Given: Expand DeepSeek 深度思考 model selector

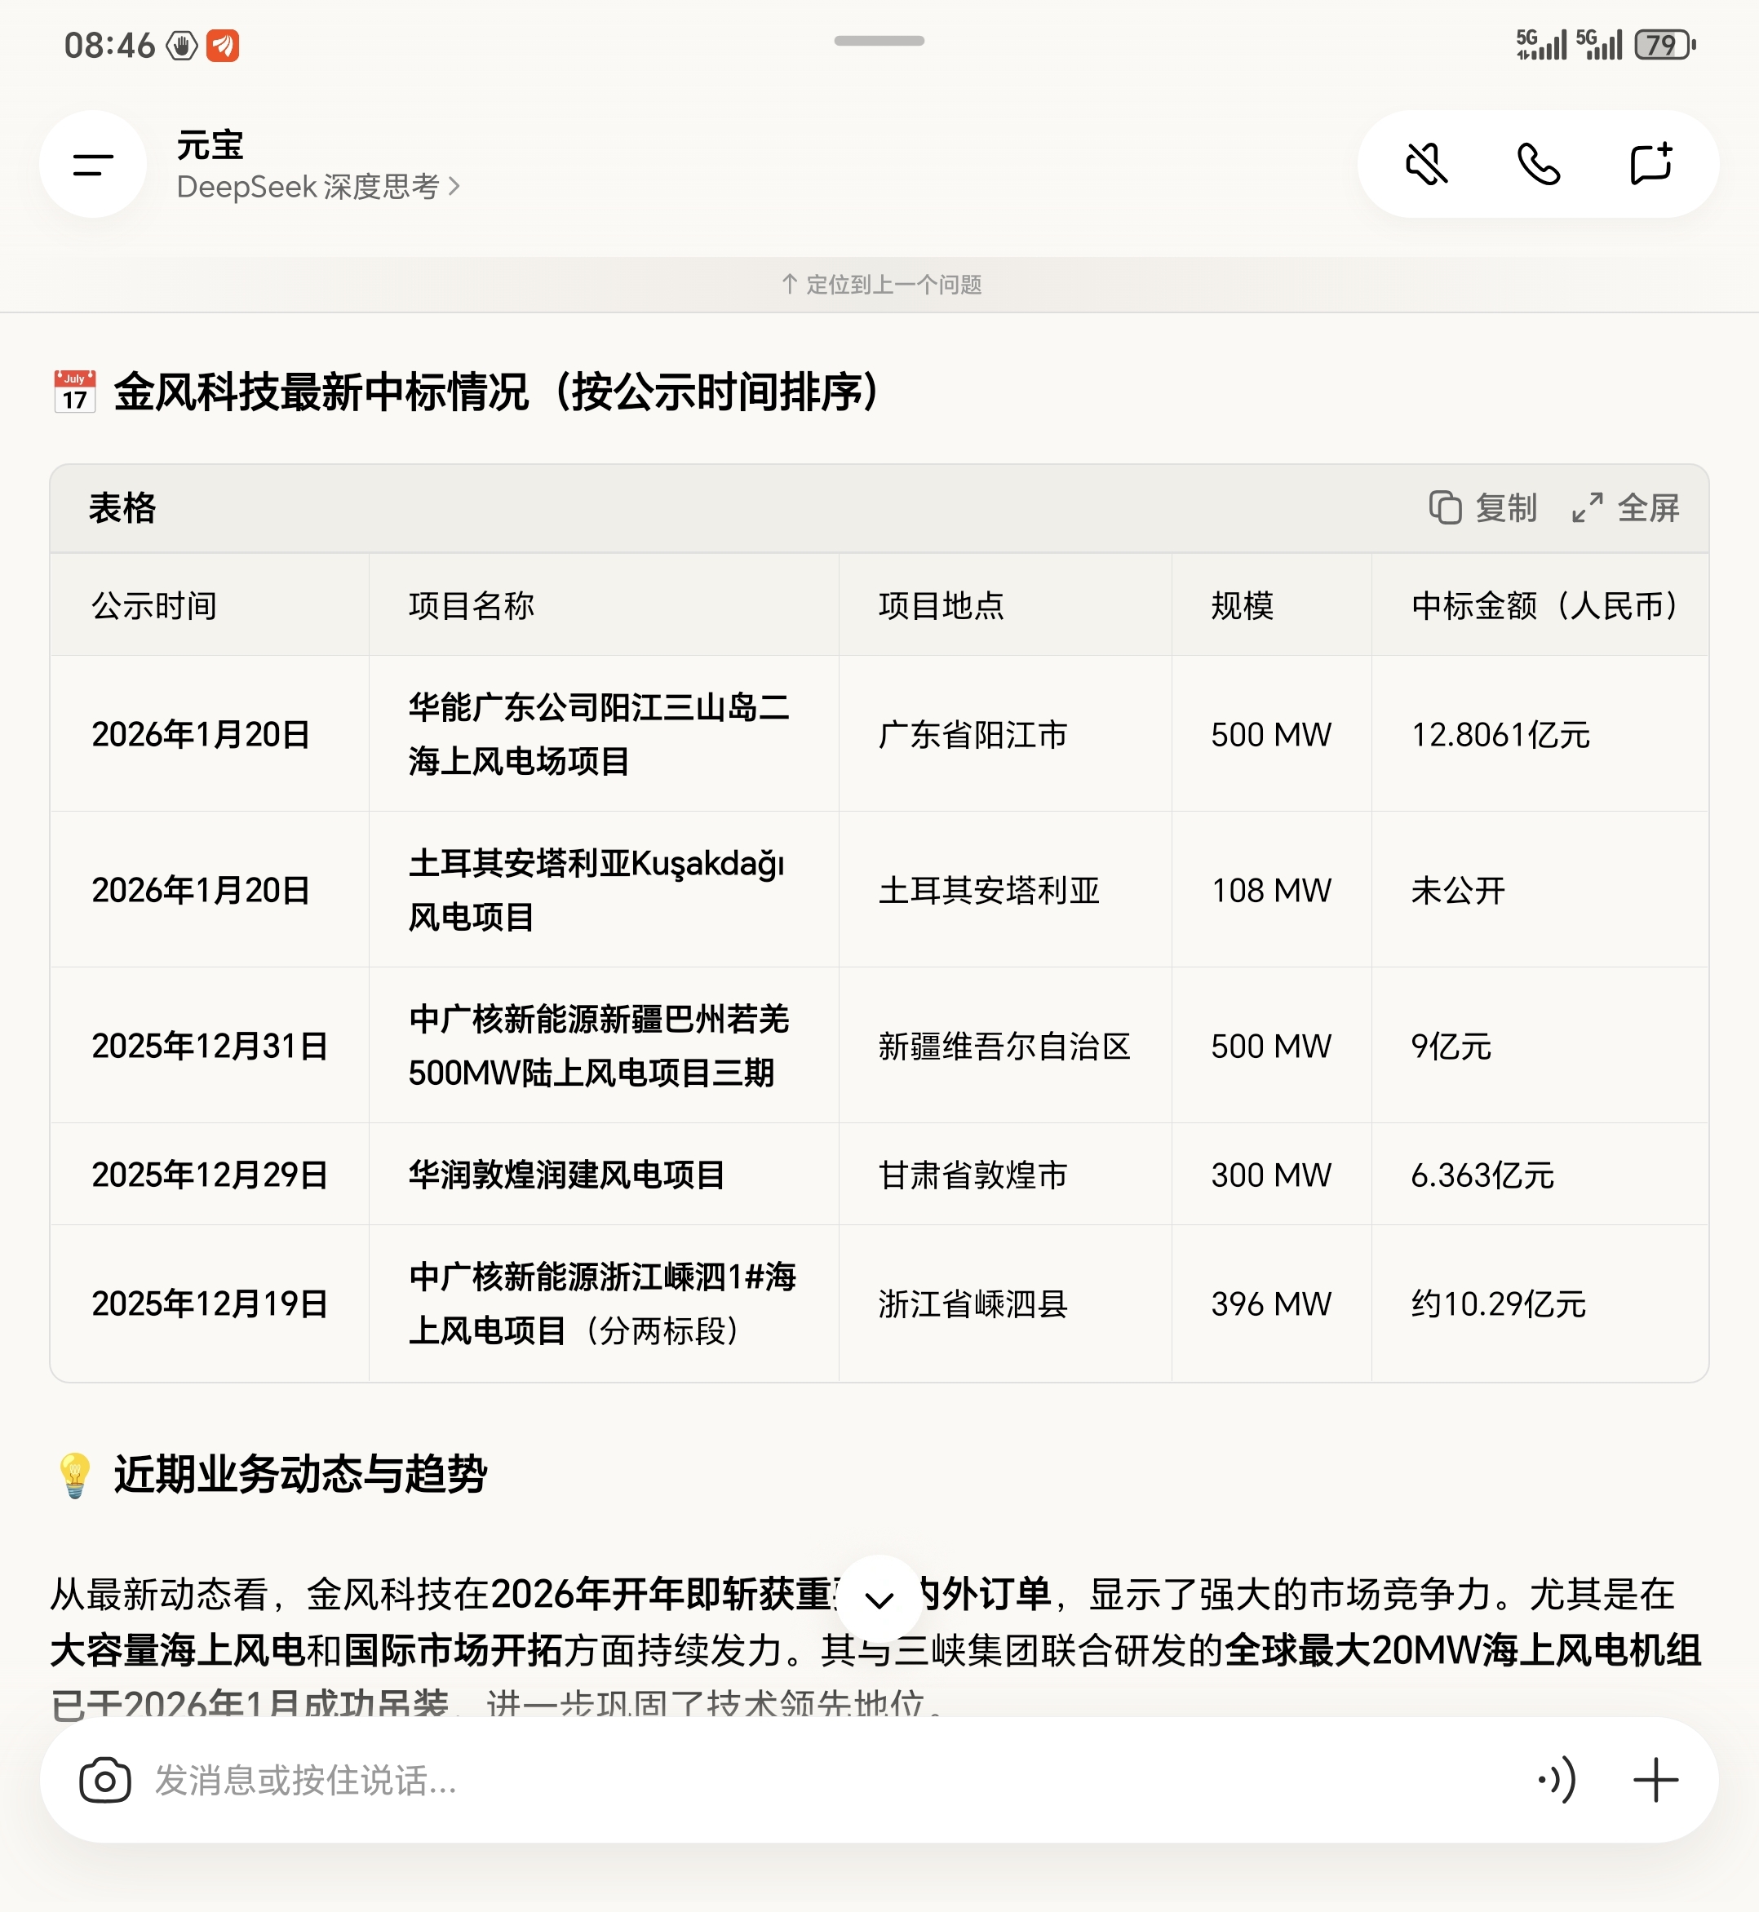Looking at the screenshot, I should coord(318,187).
